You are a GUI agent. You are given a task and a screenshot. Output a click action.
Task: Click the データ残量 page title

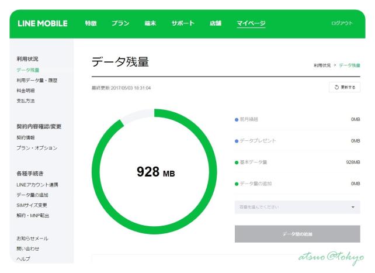pyautogui.click(x=120, y=62)
